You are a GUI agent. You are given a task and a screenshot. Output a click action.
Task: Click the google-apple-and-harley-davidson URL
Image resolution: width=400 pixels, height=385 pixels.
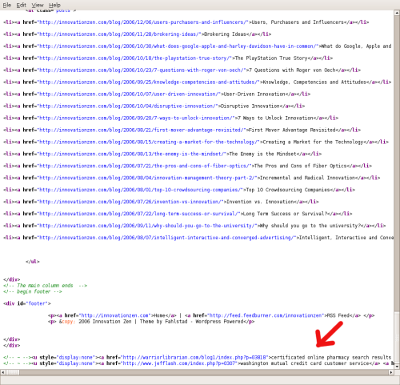(178, 46)
